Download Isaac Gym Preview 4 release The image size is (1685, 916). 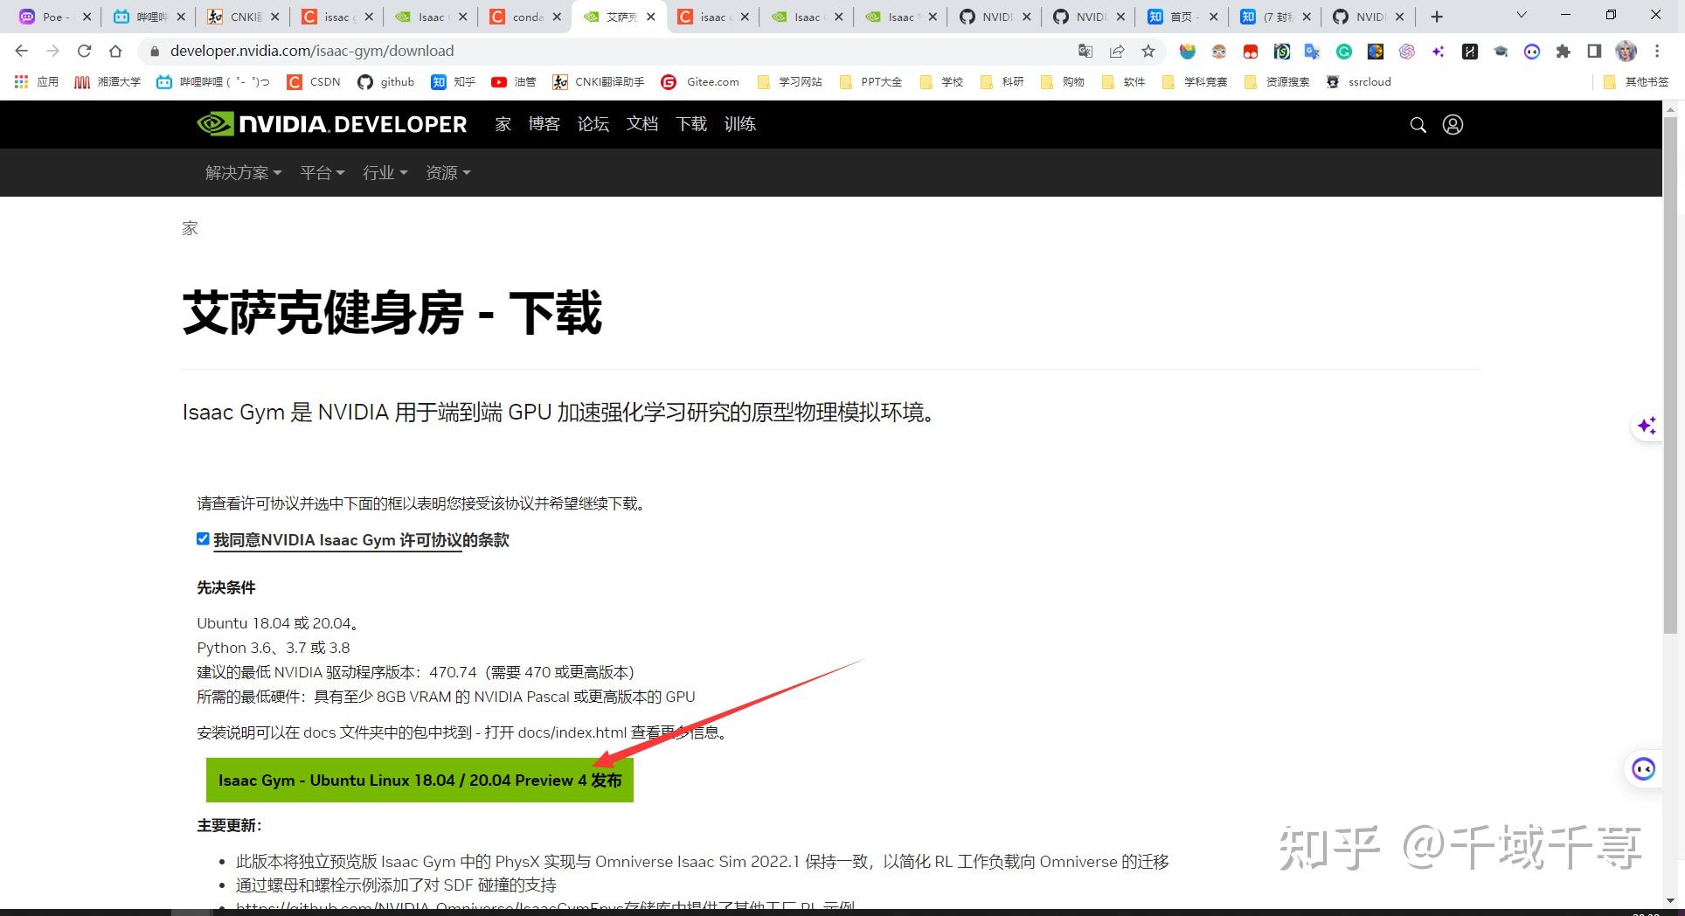[420, 780]
